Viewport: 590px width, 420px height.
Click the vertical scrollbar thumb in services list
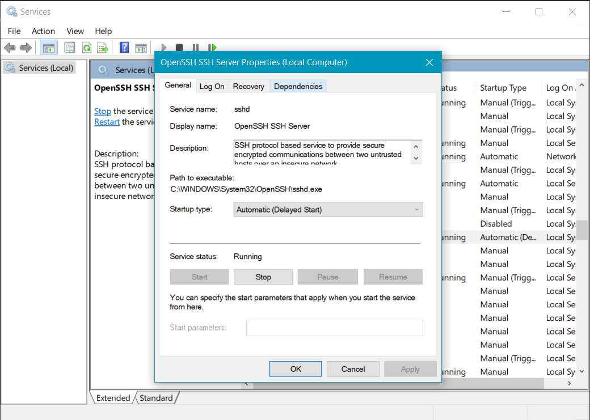[x=581, y=230]
